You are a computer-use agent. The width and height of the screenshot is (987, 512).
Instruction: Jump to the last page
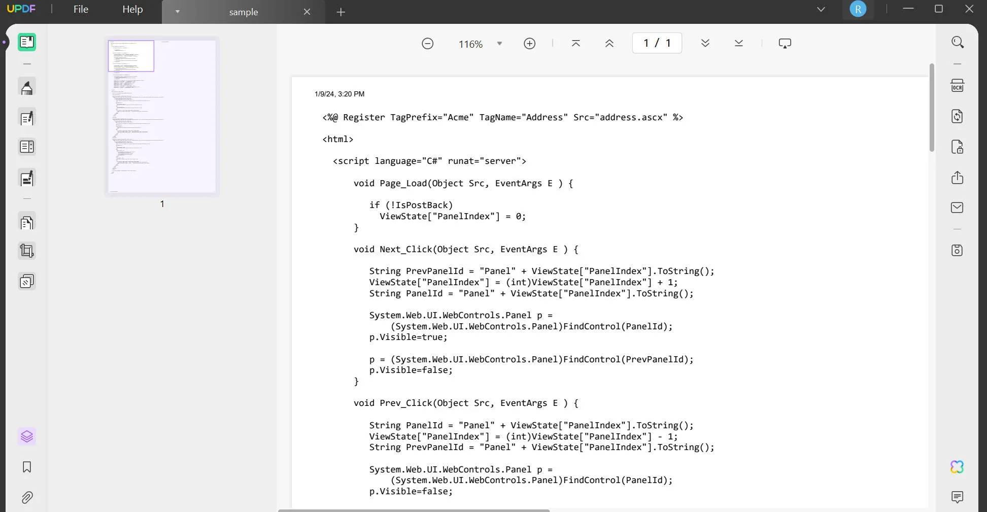pyautogui.click(x=739, y=44)
